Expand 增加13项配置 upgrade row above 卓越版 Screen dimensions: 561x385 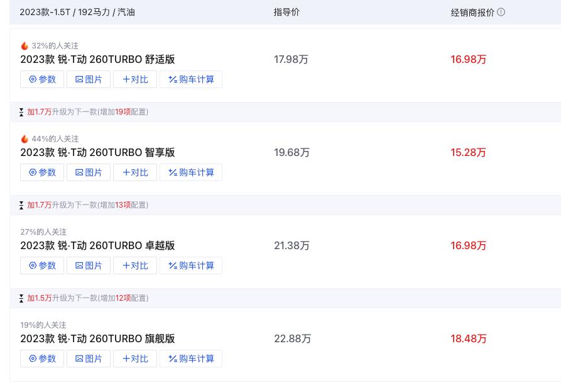[x=85, y=205]
